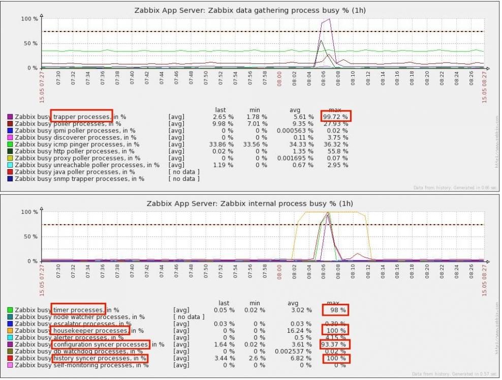The height and width of the screenshot is (380, 502).
Task: Click the green icmp pinger legend swatch
Action: [x=10, y=144]
